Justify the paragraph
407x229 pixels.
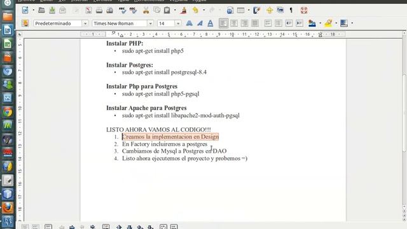tap(255, 23)
